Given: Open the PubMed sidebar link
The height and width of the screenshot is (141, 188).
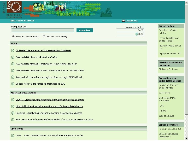Looking at the screenshot, I should (x=163, y=111).
